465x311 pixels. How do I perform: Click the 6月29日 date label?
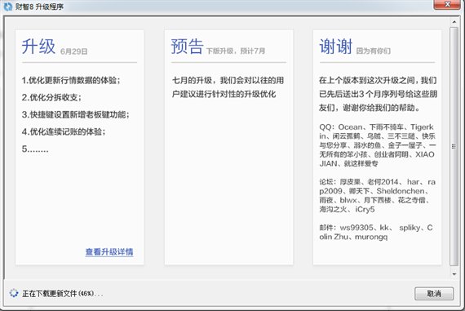tap(74, 51)
